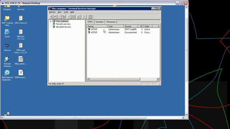The height and width of the screenshot is (129, 230).
Task: Click the users list horizontal scrollbar thumb
Action: [x=115, y=79]
